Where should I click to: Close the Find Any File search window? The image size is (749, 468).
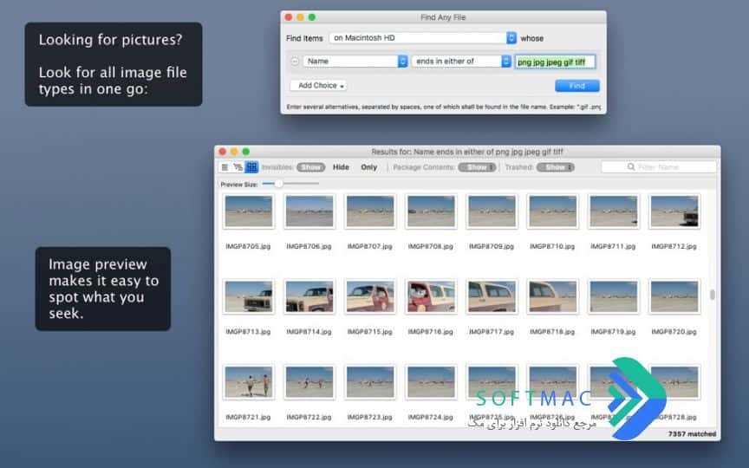click(x=289, y=17)
